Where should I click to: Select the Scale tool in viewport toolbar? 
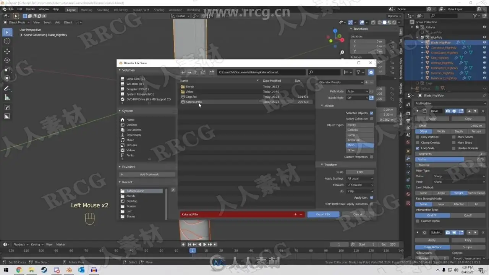pos(7,69)
